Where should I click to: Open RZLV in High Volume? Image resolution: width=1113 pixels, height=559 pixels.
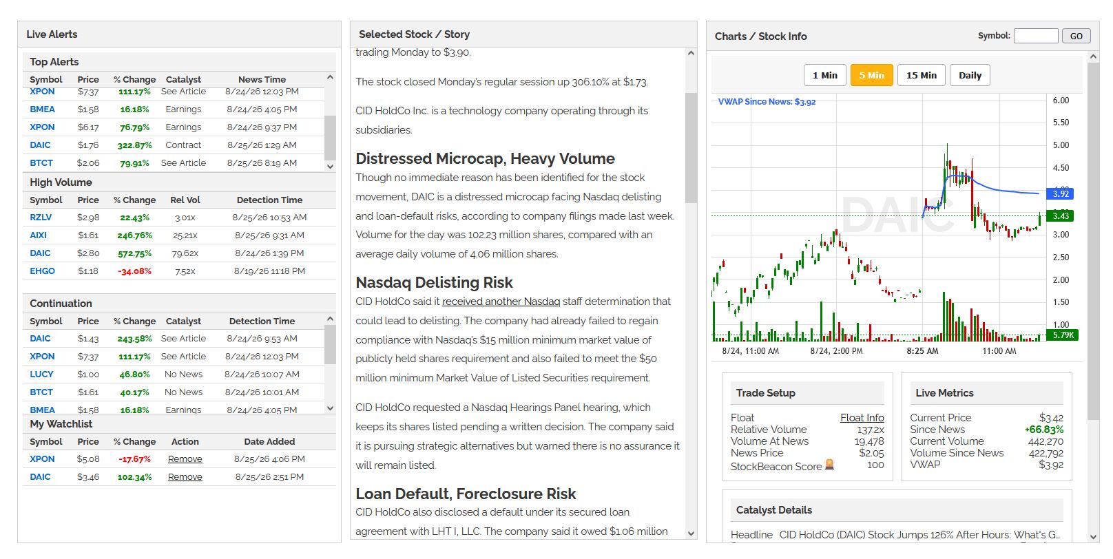[41, 217]
